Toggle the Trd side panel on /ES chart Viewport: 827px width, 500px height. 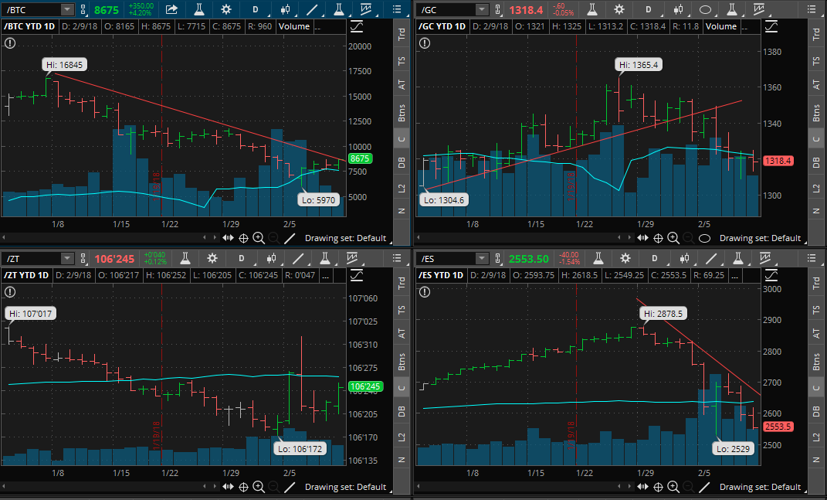coord(816,283)
